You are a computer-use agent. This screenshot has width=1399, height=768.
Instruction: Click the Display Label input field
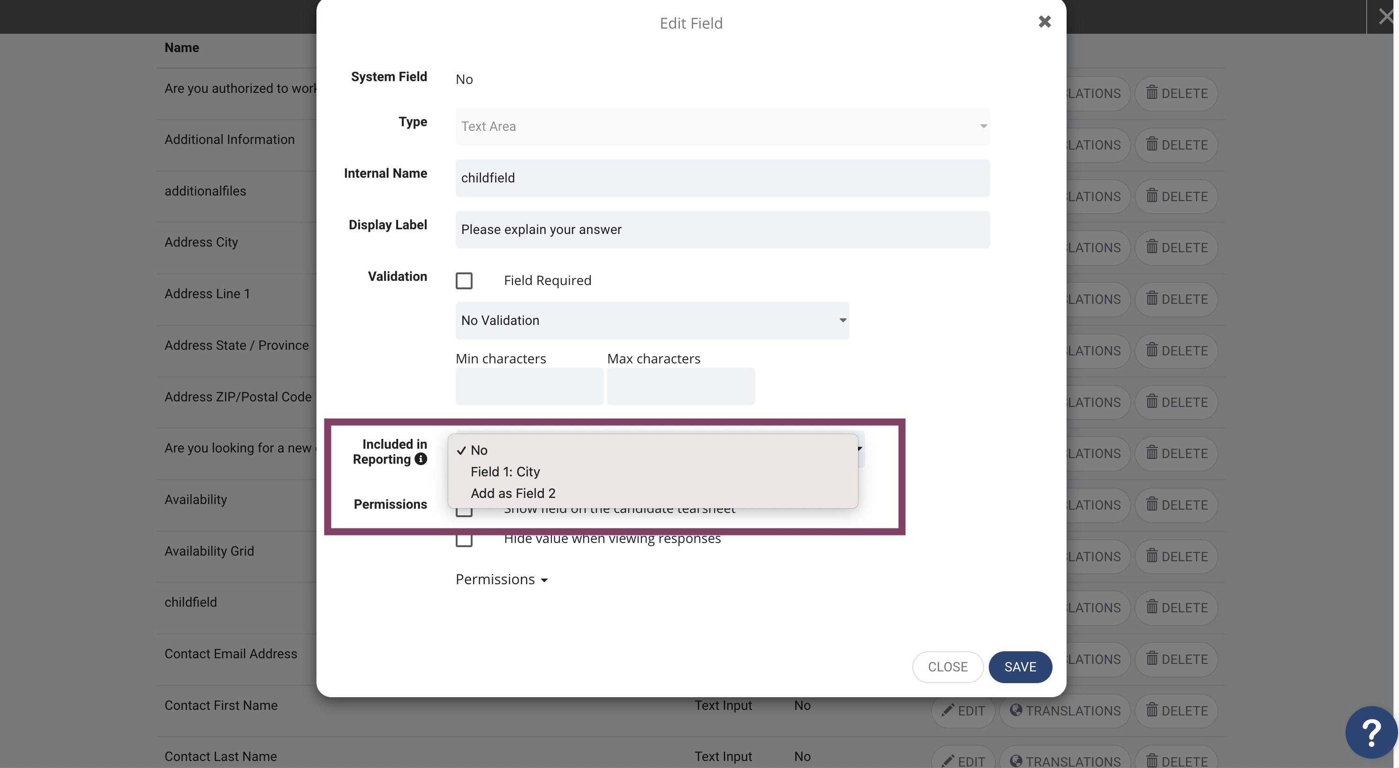(722, 230)
